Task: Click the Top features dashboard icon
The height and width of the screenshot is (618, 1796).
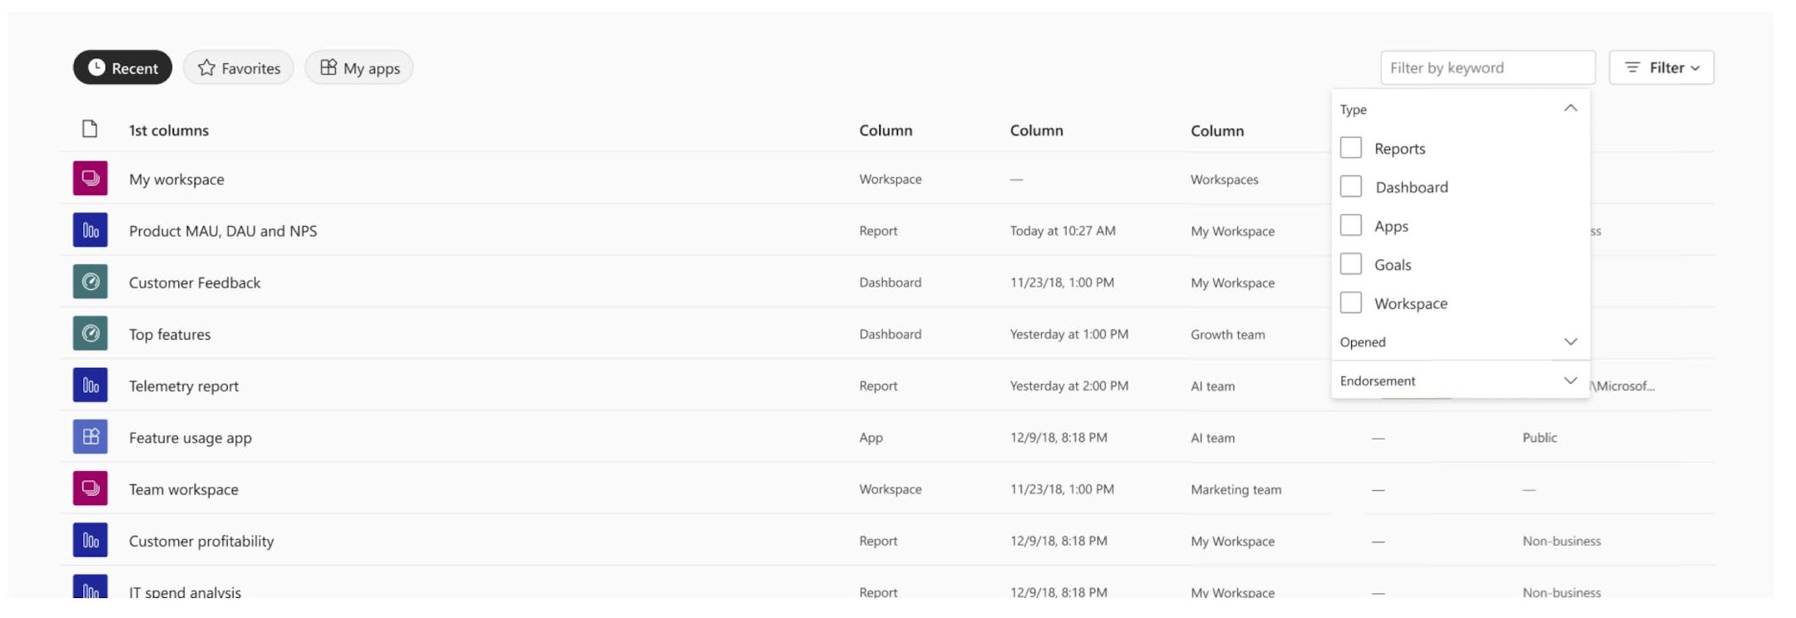Action: (90, 334)
